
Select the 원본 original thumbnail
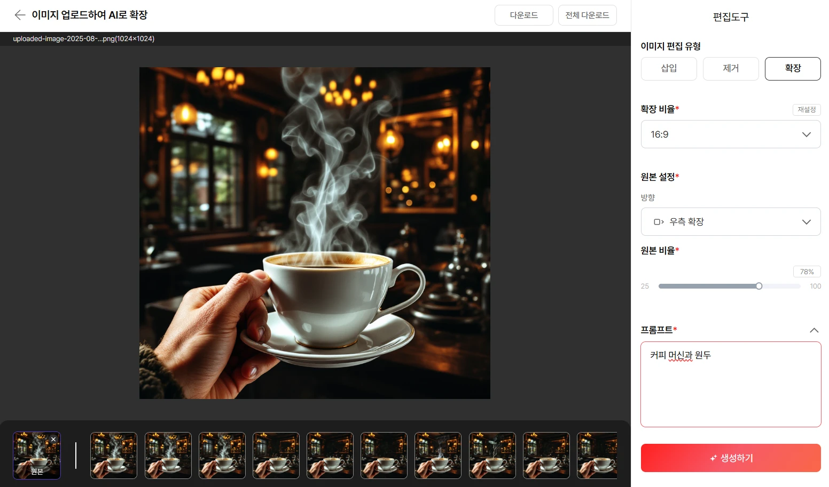[37, 456]
